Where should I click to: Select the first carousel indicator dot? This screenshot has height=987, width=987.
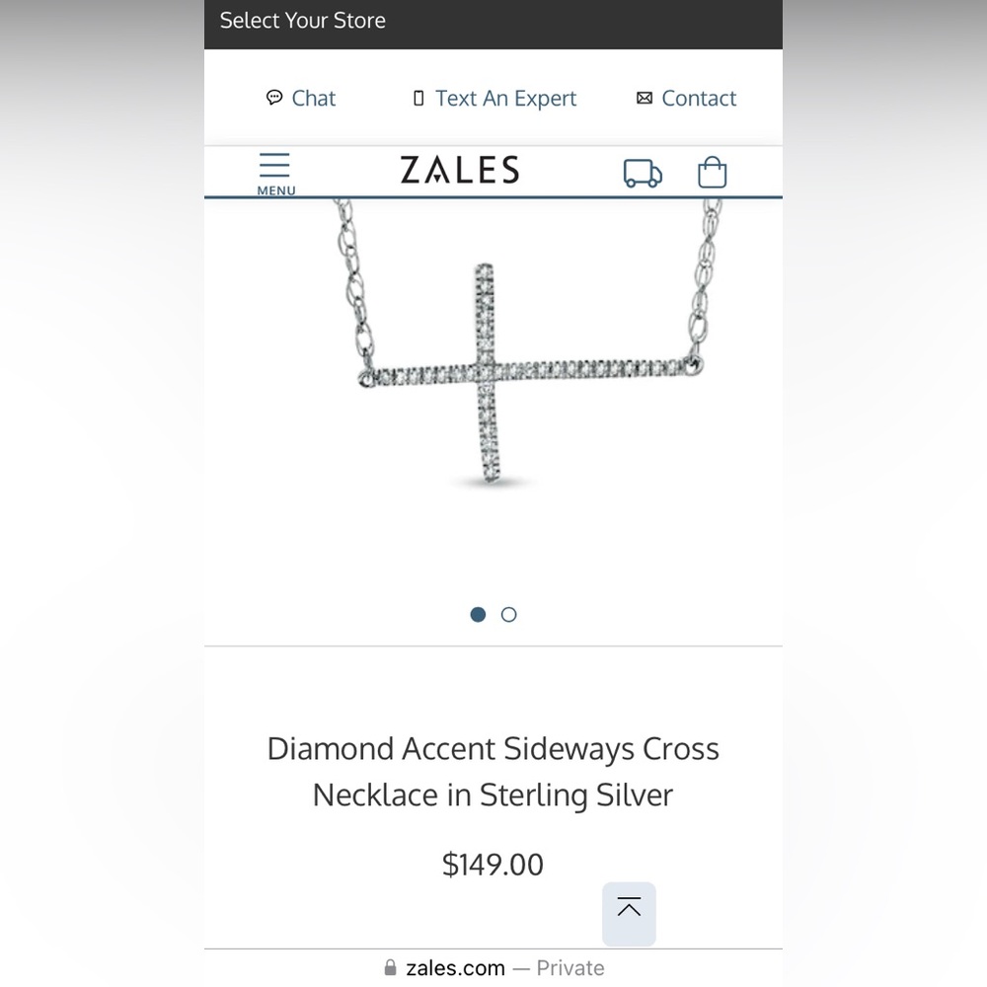pos(478,614)
